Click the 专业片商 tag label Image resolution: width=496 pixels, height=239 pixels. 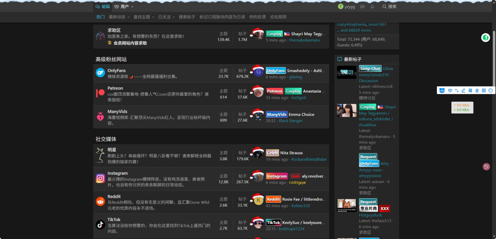coord(368,209)
